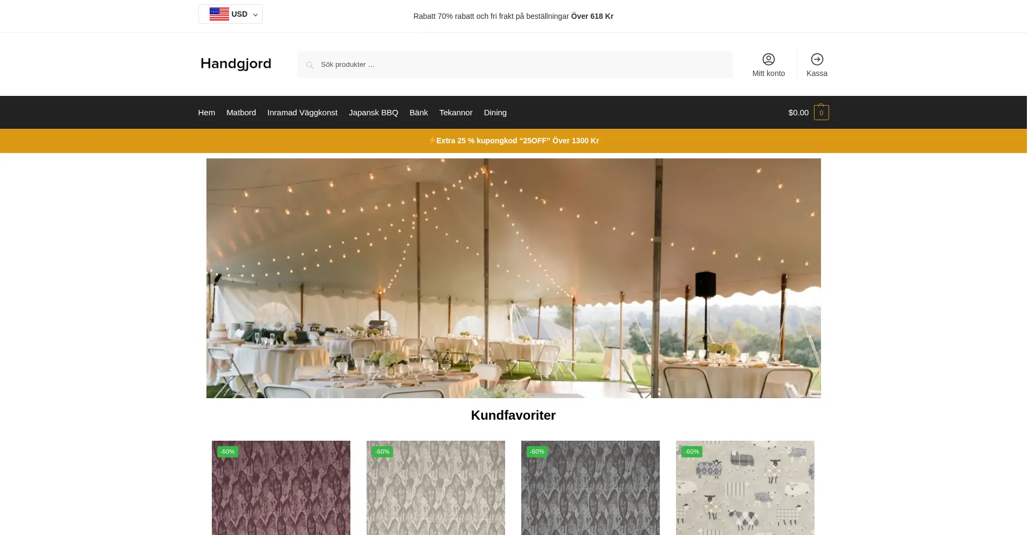Select Inramad Väggkonst in navigation
The height and width of the screenshot is (535, 1035).
302,113
